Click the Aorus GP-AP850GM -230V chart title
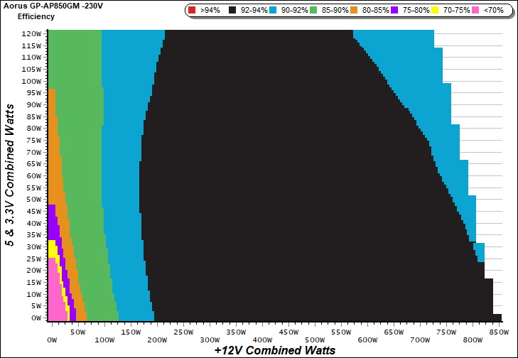518x358 pixels. pos(53,5)
